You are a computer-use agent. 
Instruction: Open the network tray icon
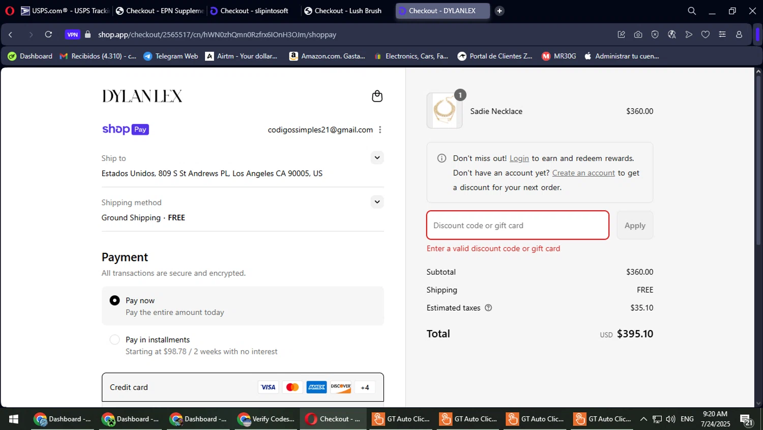click(657, 419)
